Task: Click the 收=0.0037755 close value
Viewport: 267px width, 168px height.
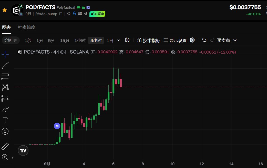Action: 184,52
